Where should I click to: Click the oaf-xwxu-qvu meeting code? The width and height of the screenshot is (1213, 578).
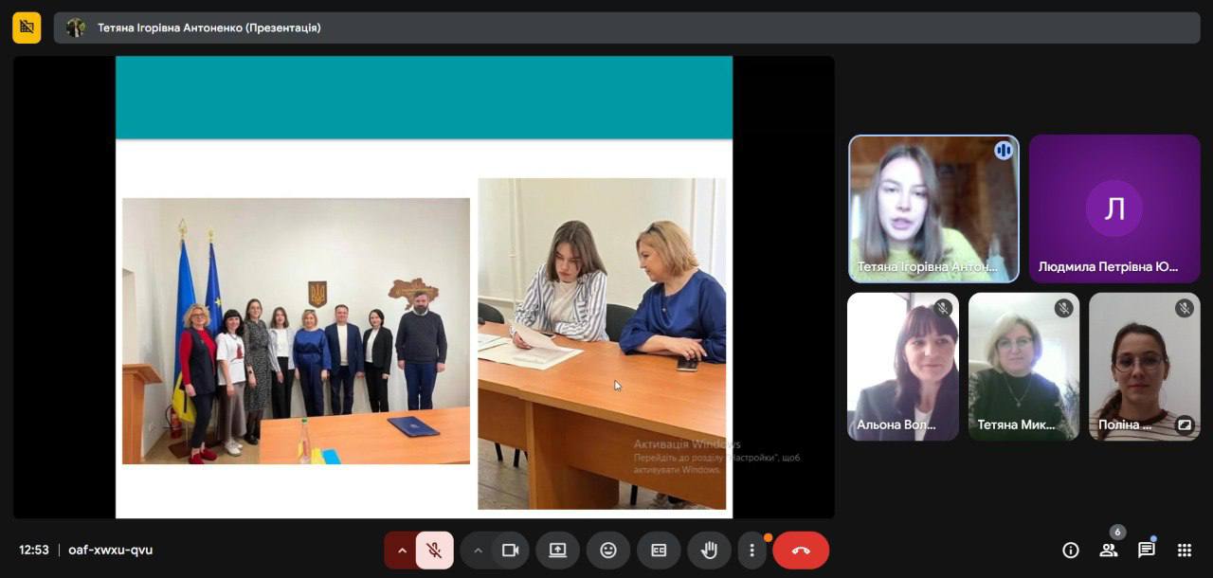click(x=110, y=551)
